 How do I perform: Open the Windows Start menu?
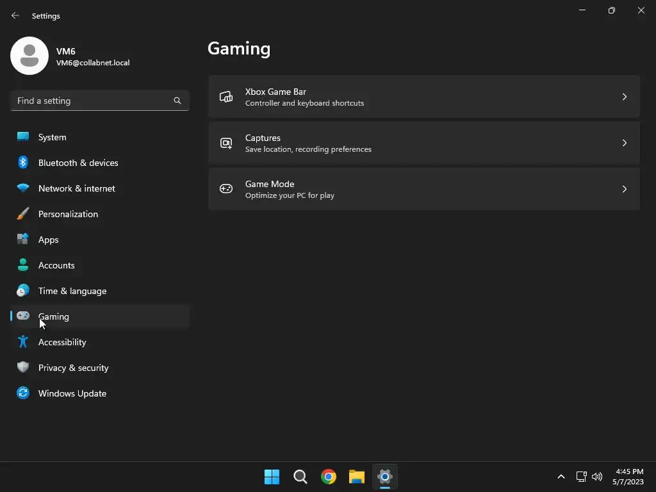click(x=272, y=477)
